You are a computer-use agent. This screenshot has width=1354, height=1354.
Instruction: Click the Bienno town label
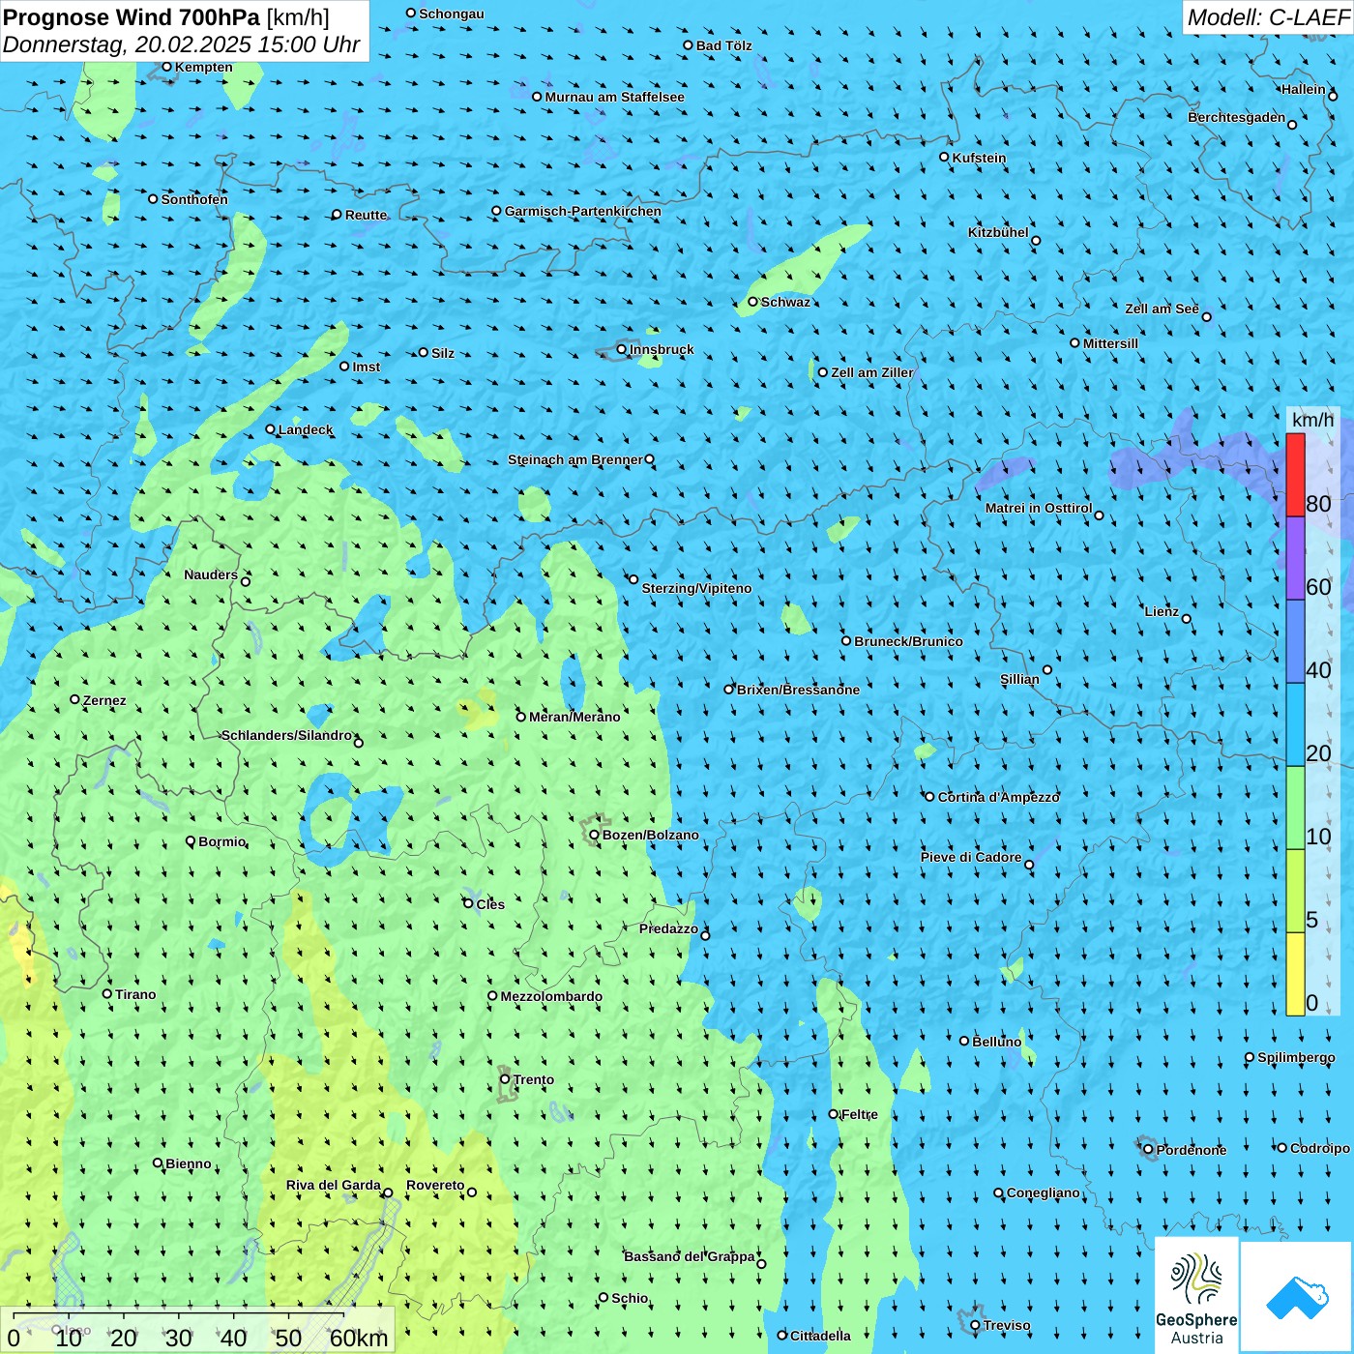pos(189,1163)
